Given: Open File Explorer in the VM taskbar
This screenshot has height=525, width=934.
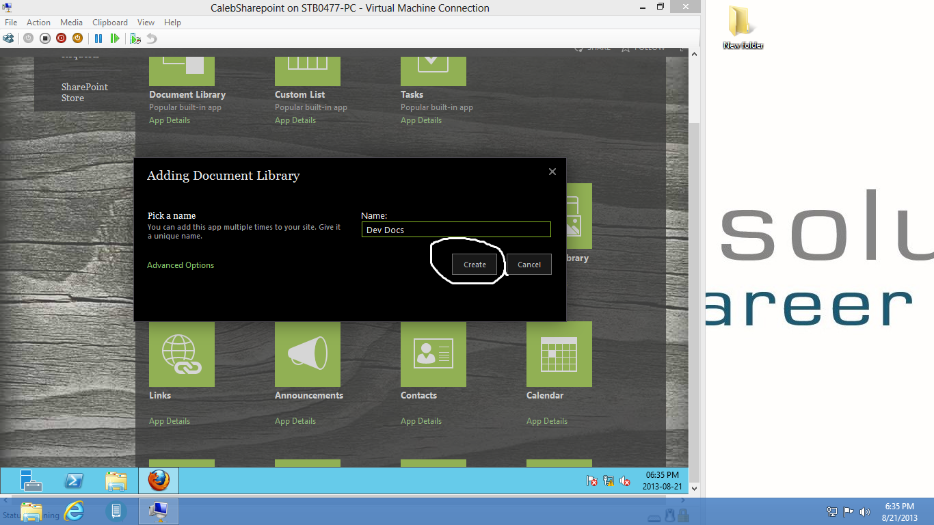Looking at the screenshot, I should click(116, 481).
